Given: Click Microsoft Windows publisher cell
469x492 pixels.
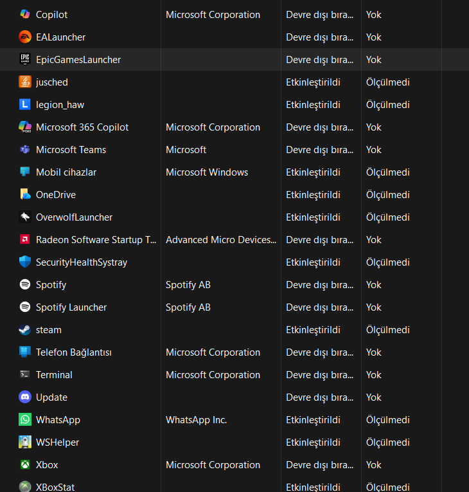Looking at the screenshot, I should 207,172.
